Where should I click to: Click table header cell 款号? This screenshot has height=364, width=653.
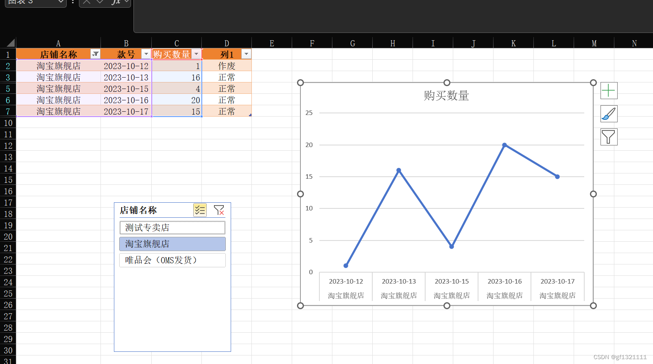[126, 54]
